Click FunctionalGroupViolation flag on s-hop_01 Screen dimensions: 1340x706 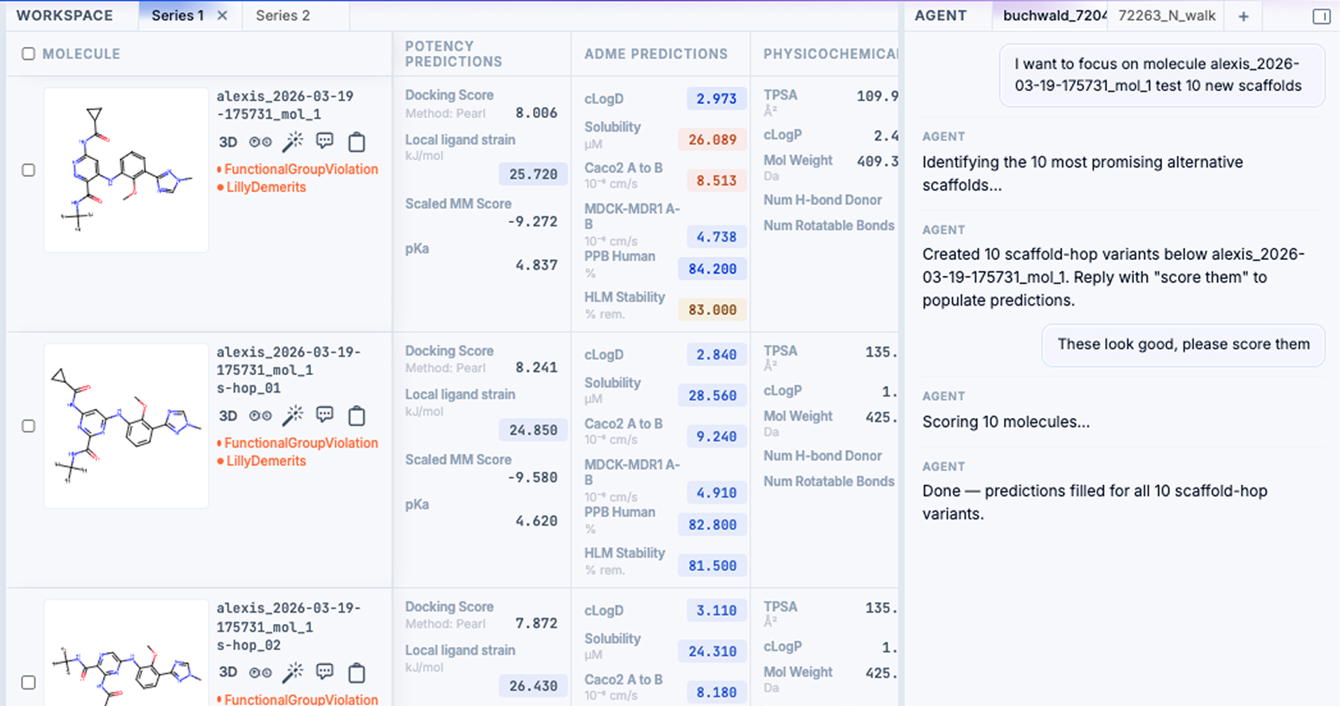pyautogui.click(x=298, y=443)
